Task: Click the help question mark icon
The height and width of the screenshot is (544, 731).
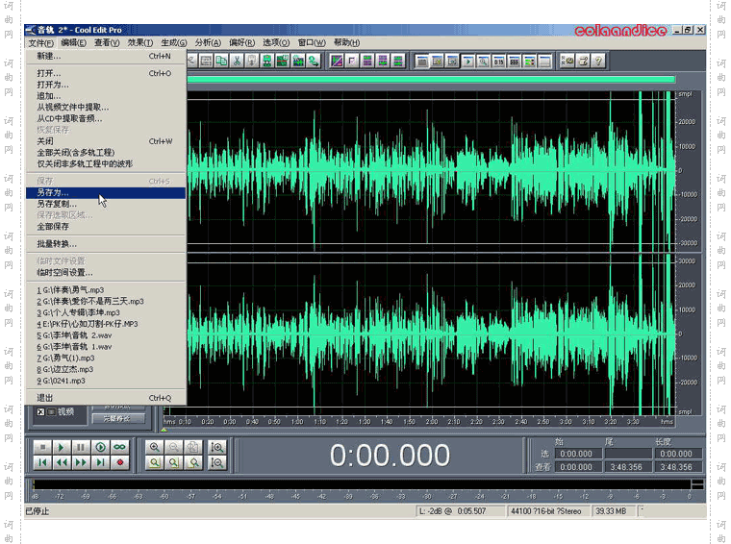Action: [598, 61]
